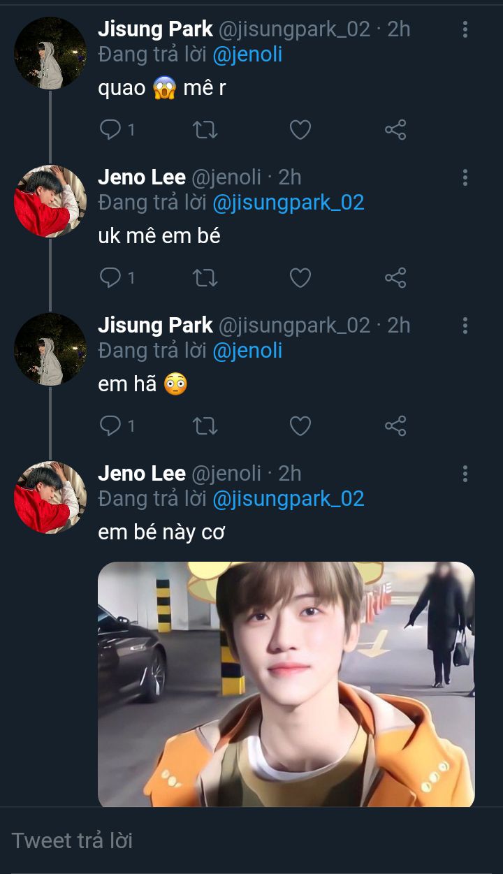Share Jeno's "uk mê em bé" tweet
Viewport: 503px width, 874px height.
[x=395, y=277]
